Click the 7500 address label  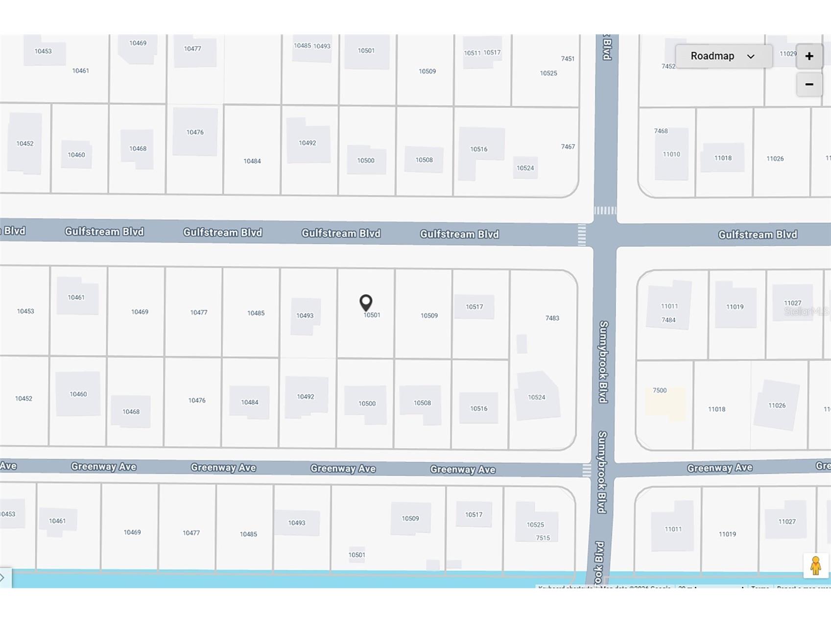click(x=660, y=390)
